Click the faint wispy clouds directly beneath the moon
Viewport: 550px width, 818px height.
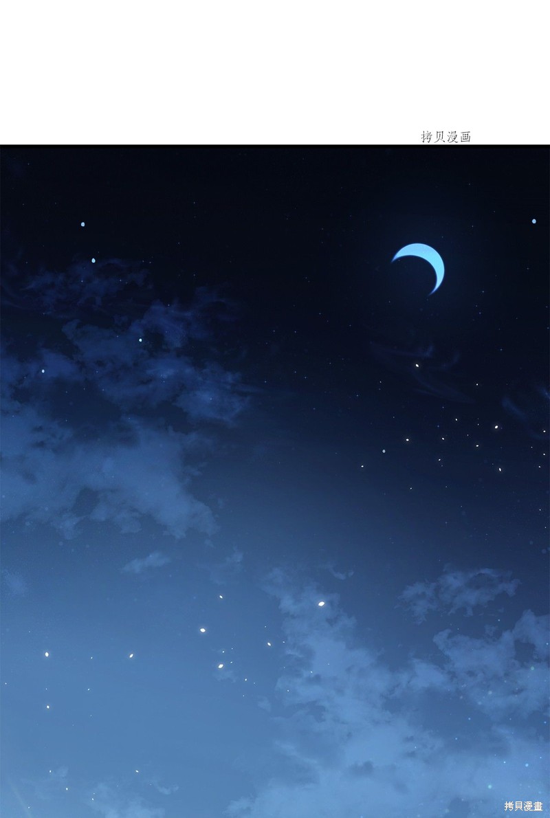pyautogui.click(x=417, y=360)
